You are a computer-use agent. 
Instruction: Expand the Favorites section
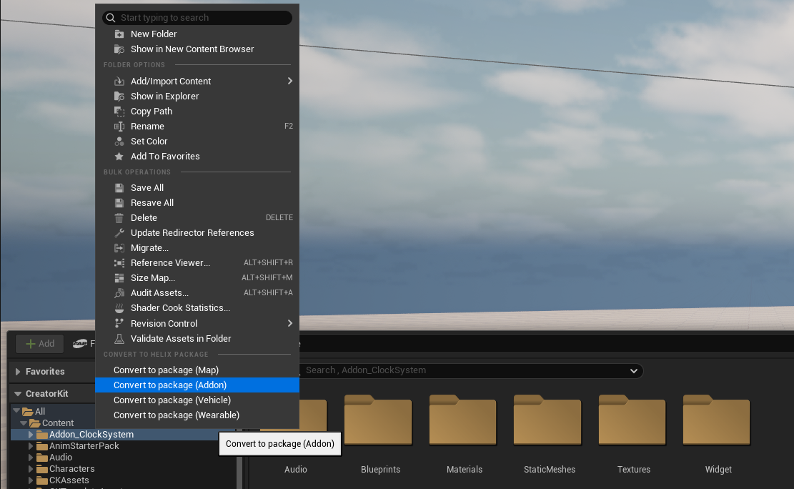[x=18, y=372]
